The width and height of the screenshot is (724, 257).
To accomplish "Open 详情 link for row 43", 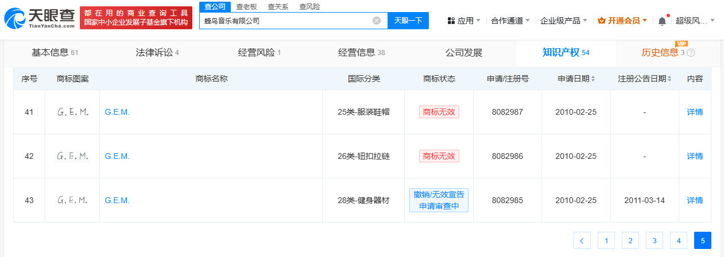I will pos(695,200).
